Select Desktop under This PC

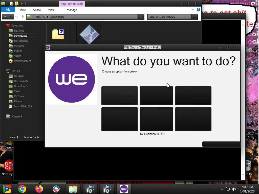(x=16, y=76)
